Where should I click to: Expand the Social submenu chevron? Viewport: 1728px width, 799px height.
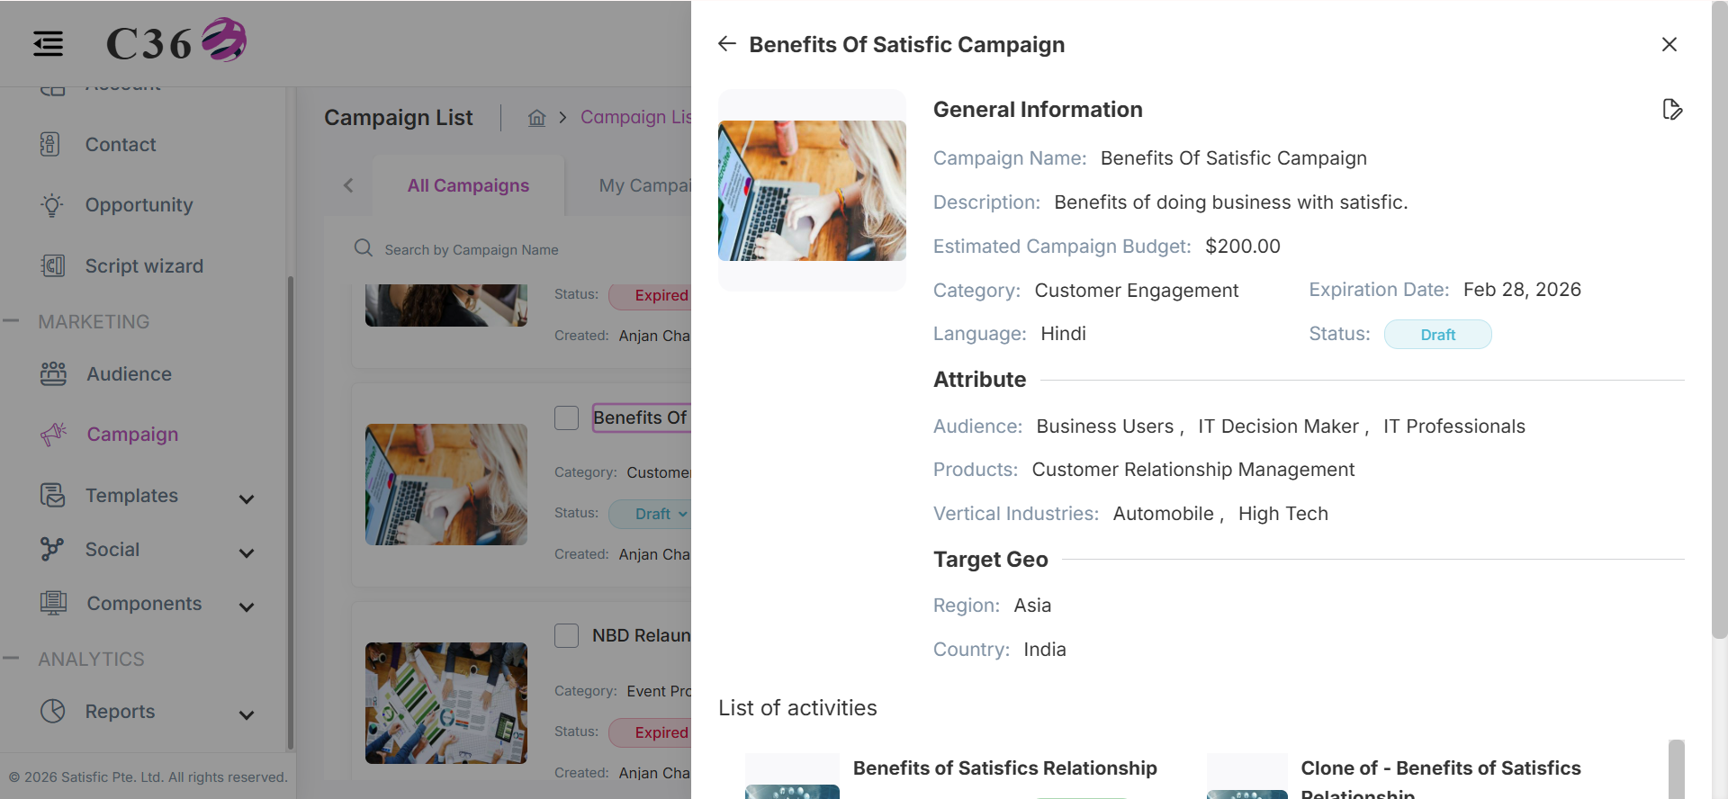tap(247, 552)
